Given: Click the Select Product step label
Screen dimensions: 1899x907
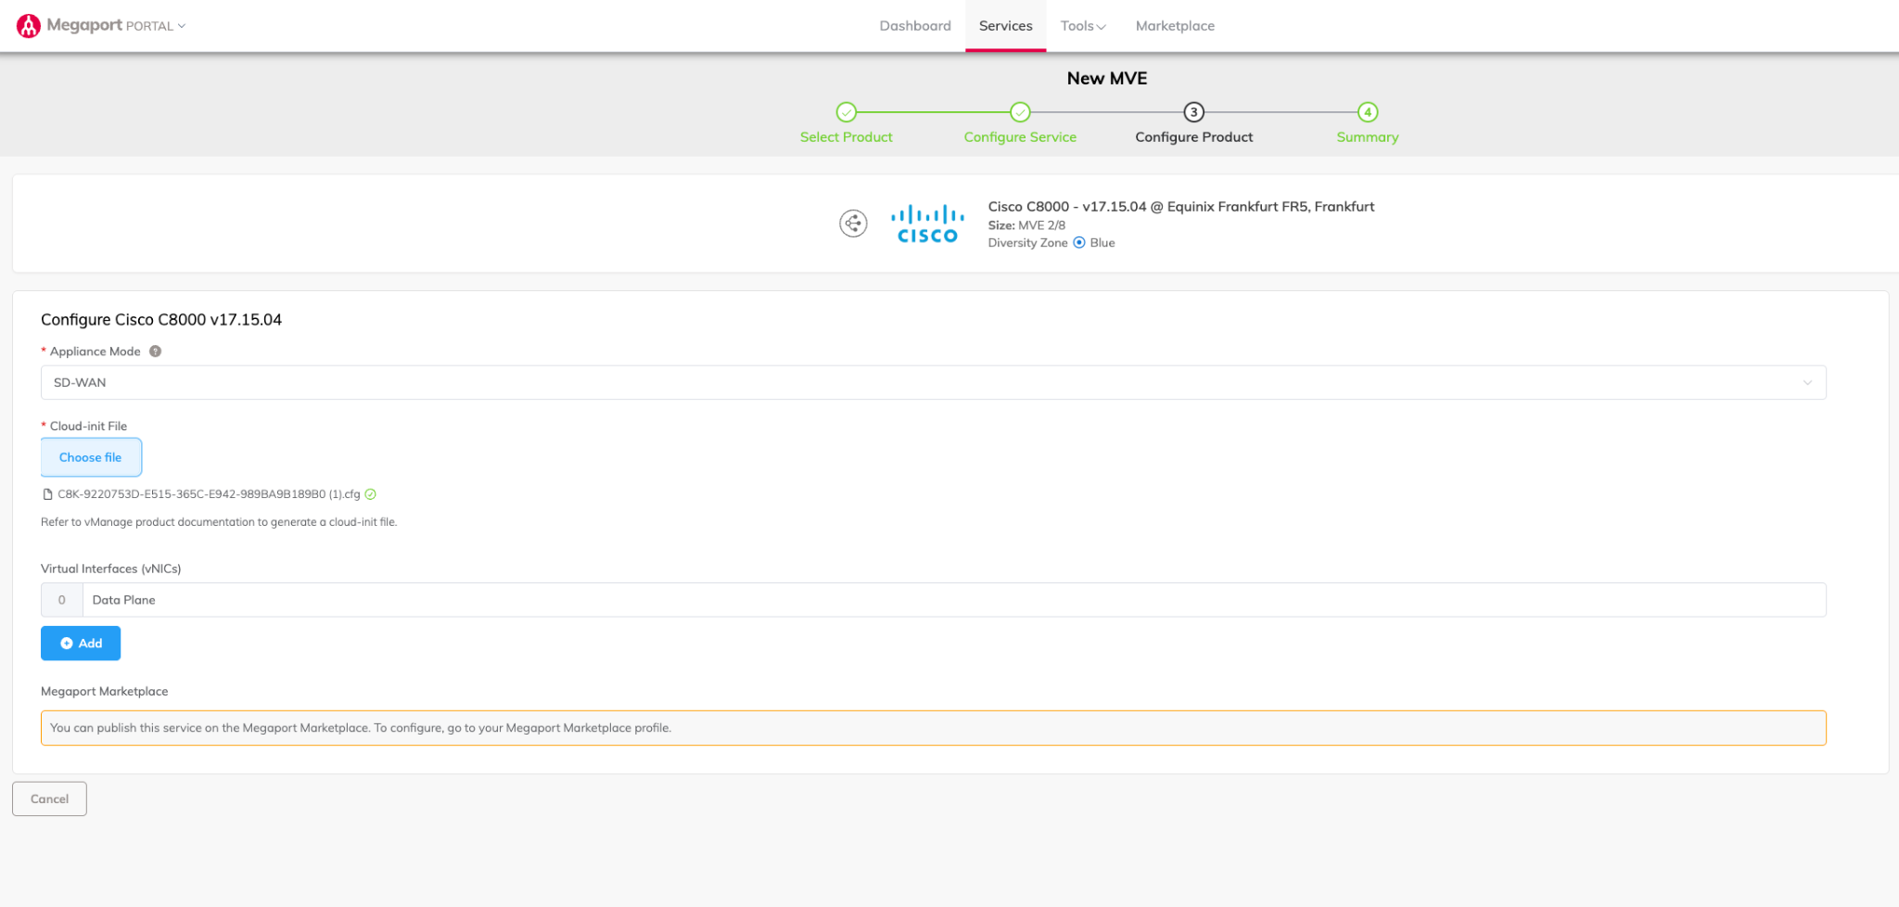Looking at the screenshot, I should click(846, 137).
